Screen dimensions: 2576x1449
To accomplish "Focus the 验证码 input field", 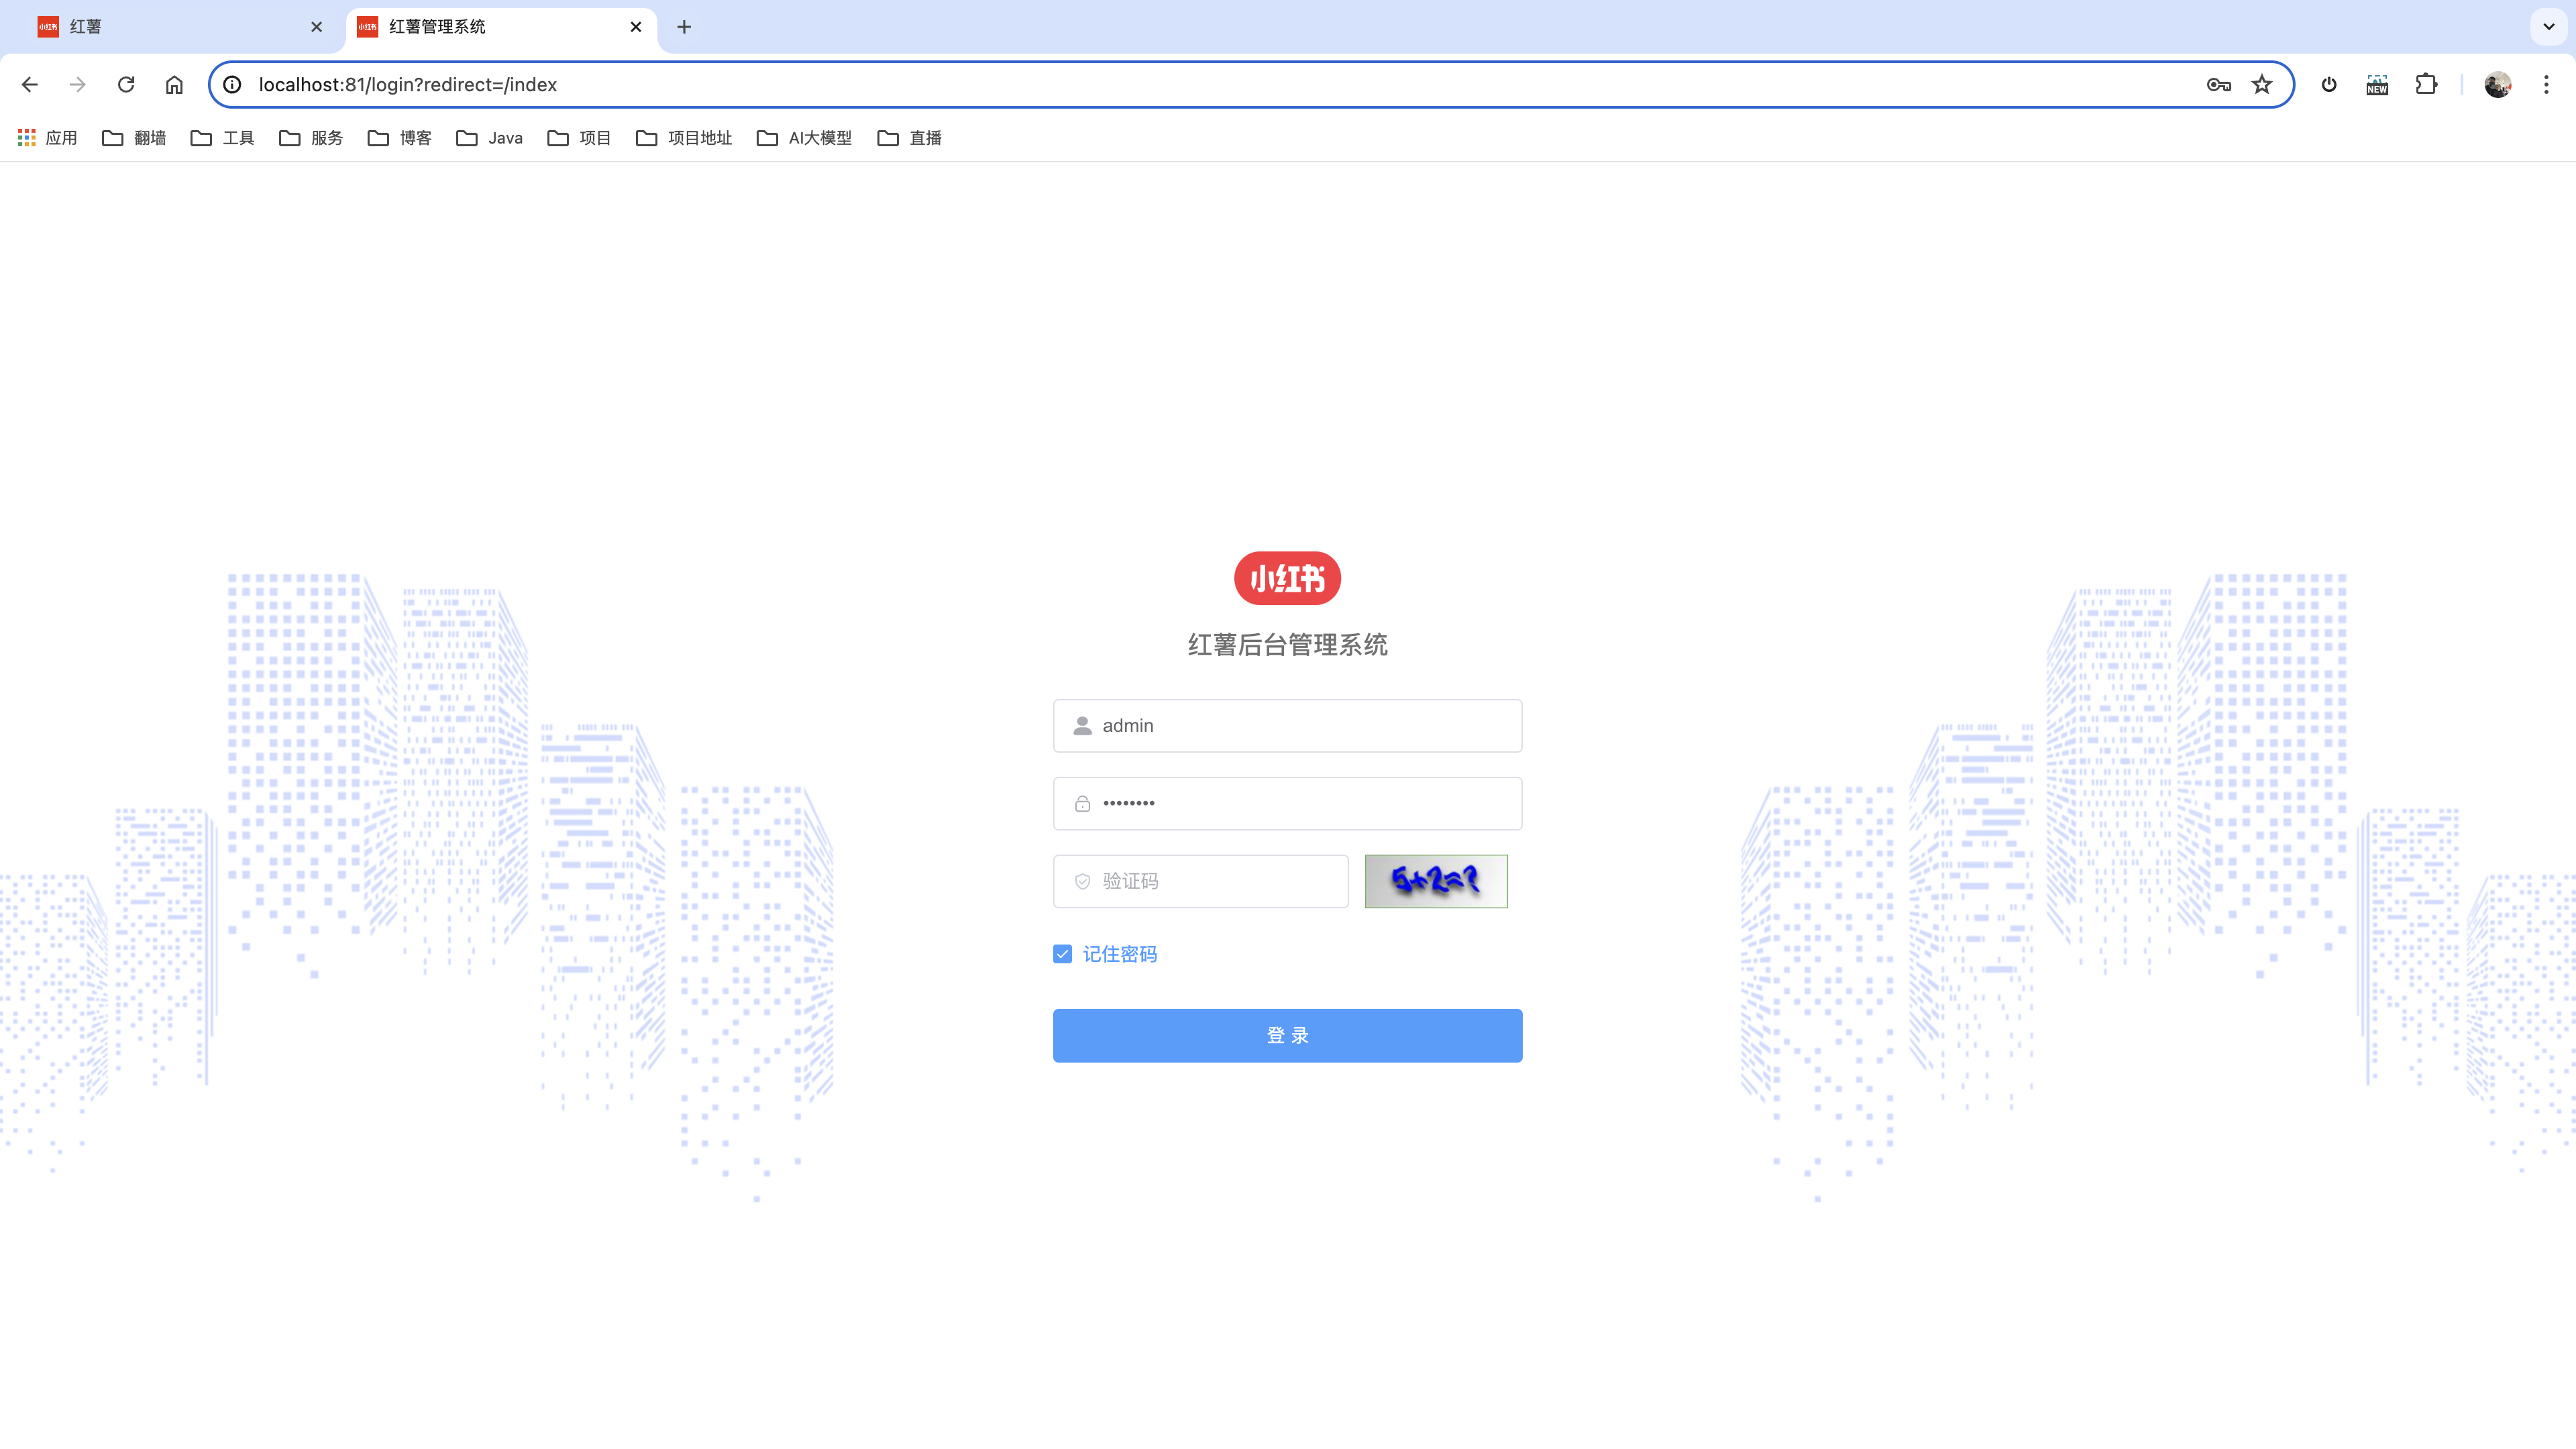I will tap(1215, 881).
